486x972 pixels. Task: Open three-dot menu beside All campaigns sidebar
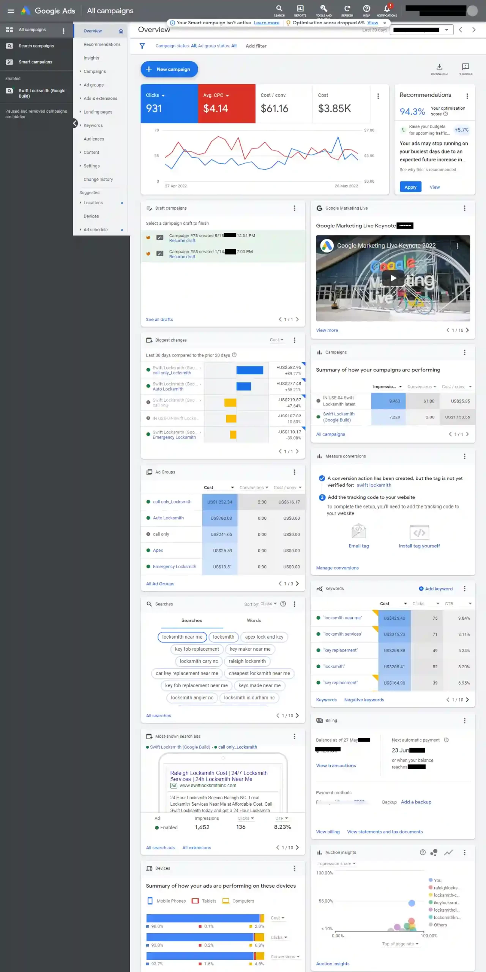point(63,31)
